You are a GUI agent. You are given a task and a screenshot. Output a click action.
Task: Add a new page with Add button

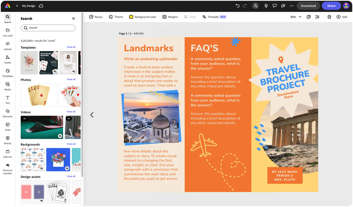[x=342, y=17]
